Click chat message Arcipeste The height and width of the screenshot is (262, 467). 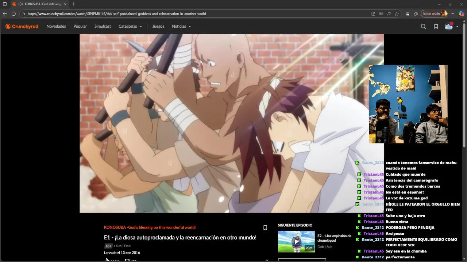pos(395,234)
